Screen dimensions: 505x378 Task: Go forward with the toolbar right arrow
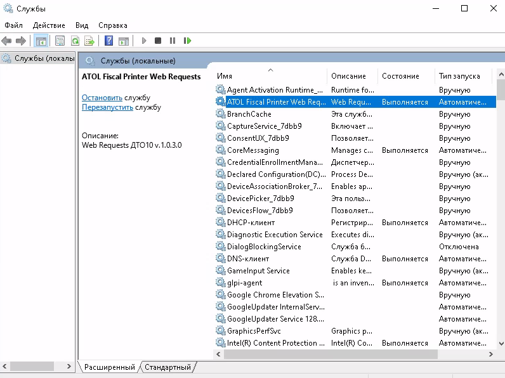point(20,41)
